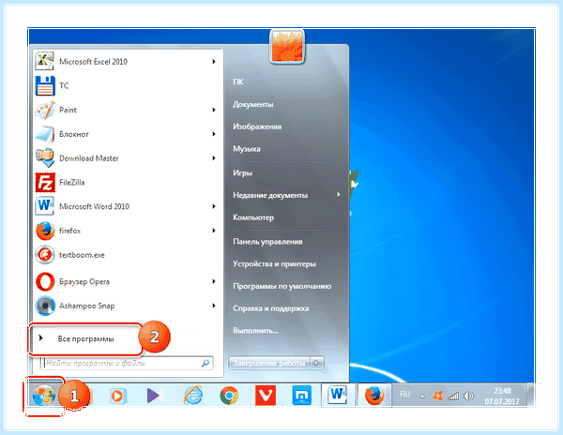Screen dimensions: 563x435
Task: Switch to the Firefox taskbar window
Action: (373, 396)
